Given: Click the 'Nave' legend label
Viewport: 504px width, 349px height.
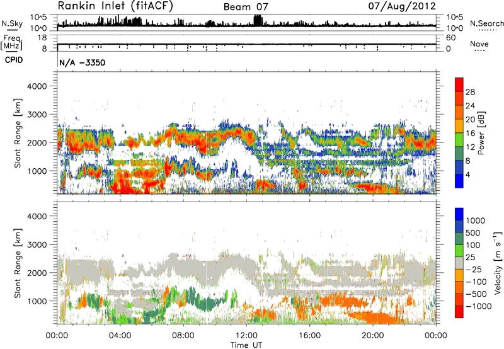Looking at the screenshot, I should tap(479, 43).
